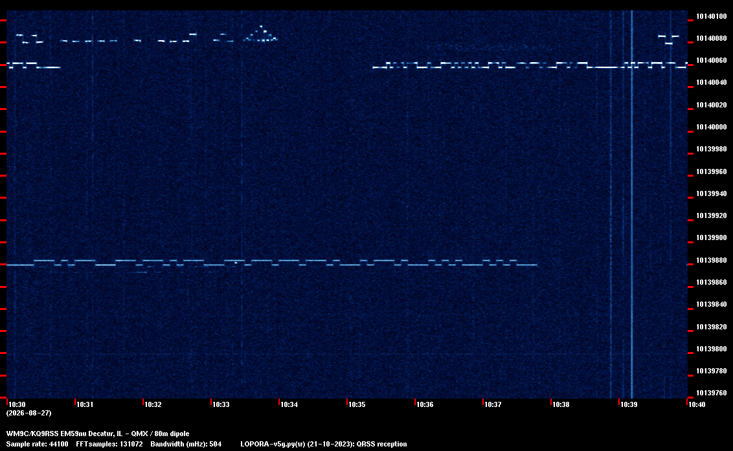Click the 10:36 time label
The height and width of the screenshot is (451, 733).
[425, 404]
